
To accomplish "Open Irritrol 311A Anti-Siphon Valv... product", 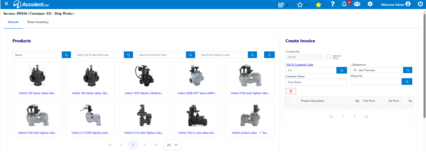I will [144, 120].
